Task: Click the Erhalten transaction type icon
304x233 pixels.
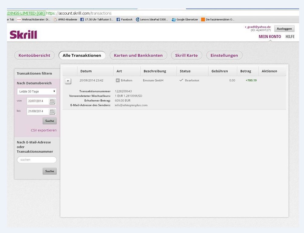Action: [118, 80]
